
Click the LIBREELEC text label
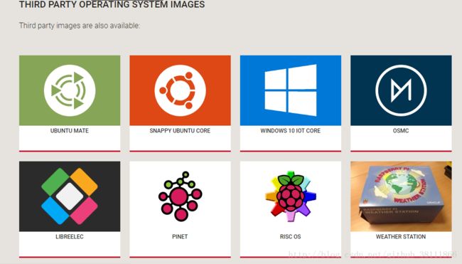coord(70,236)
